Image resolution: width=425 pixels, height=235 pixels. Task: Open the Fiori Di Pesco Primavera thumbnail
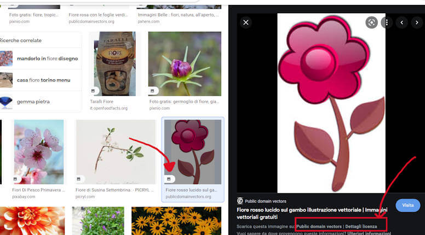pos(38,151)
